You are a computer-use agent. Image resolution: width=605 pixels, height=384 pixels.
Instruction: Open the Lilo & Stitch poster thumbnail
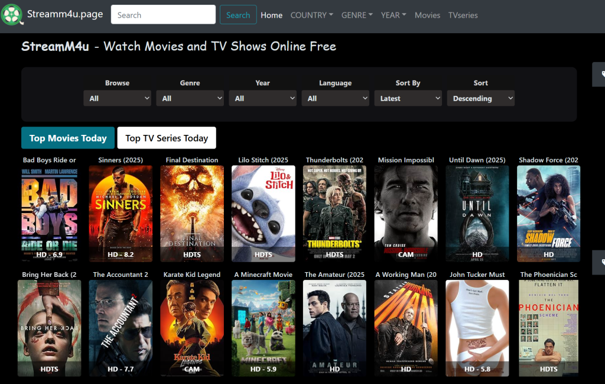coord(264,214)
